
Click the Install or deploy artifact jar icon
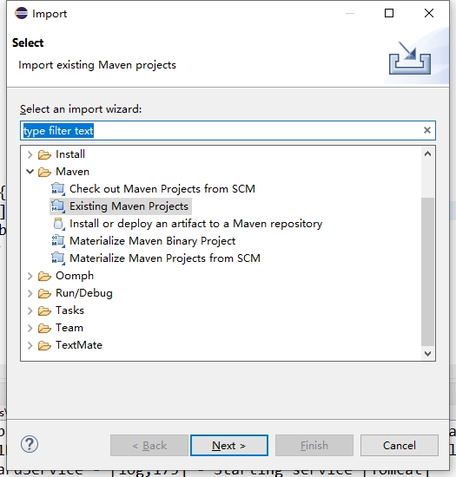(x=58, y=224)
